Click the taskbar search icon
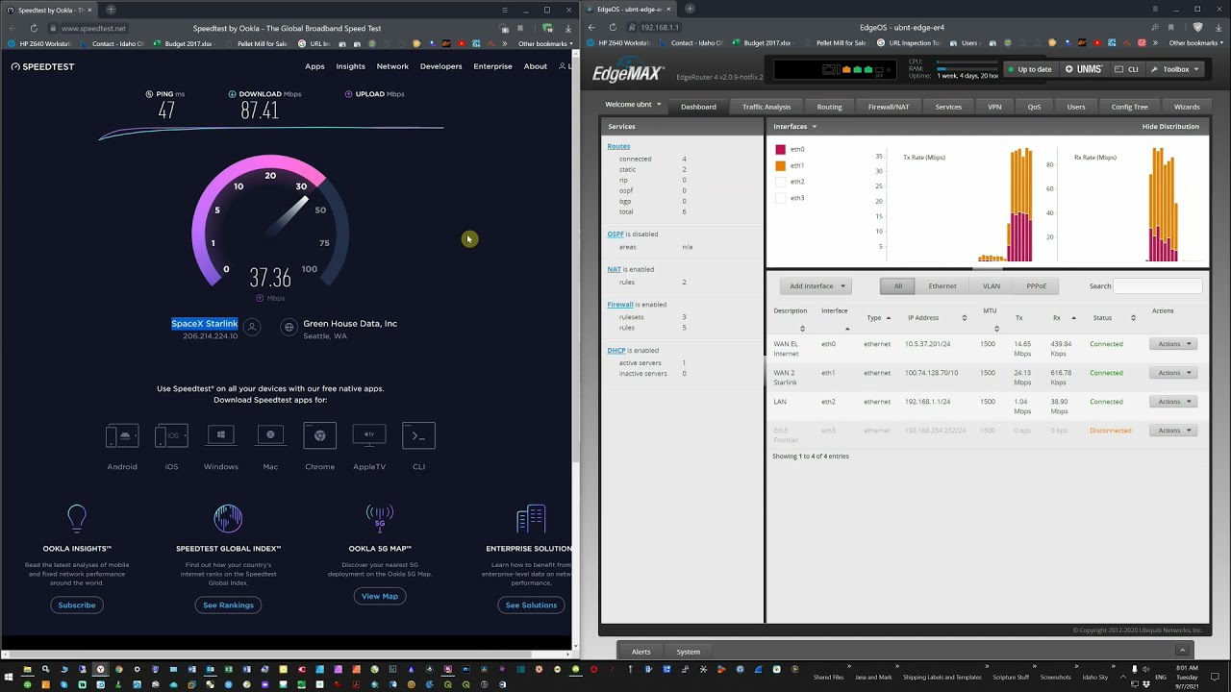 (45, 669)
